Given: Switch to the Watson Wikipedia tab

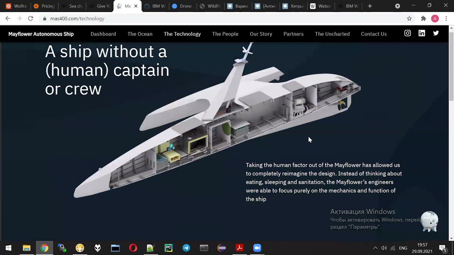Looking at the screenshot, I should click(321, 6).
